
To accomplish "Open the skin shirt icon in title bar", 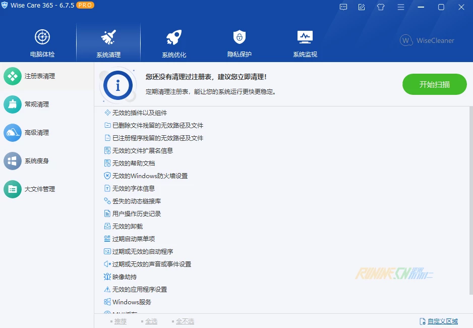I will tap(381, 7).
